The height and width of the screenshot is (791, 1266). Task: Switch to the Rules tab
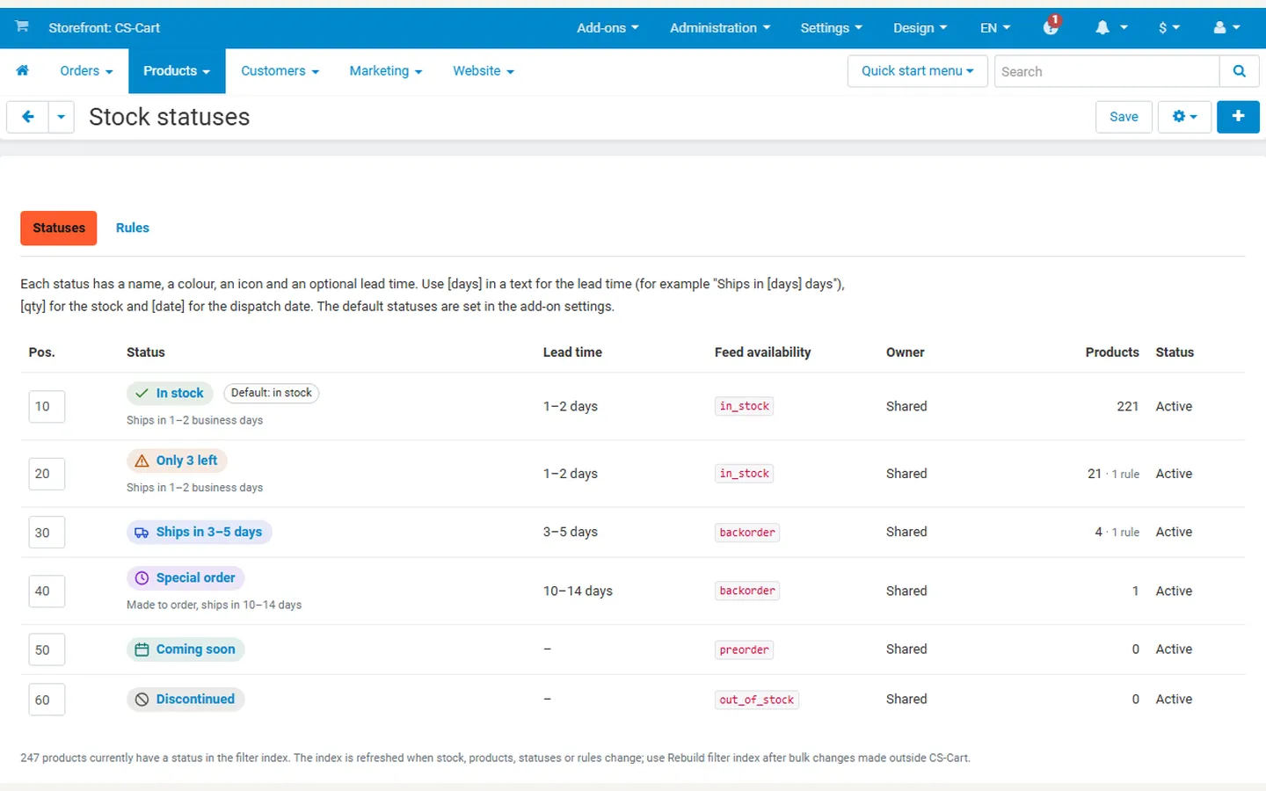coord(133,228)
